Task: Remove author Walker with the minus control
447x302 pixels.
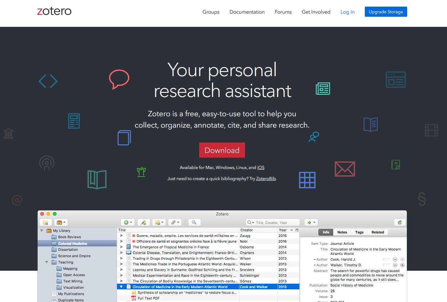Action: [x=395, y=265]
